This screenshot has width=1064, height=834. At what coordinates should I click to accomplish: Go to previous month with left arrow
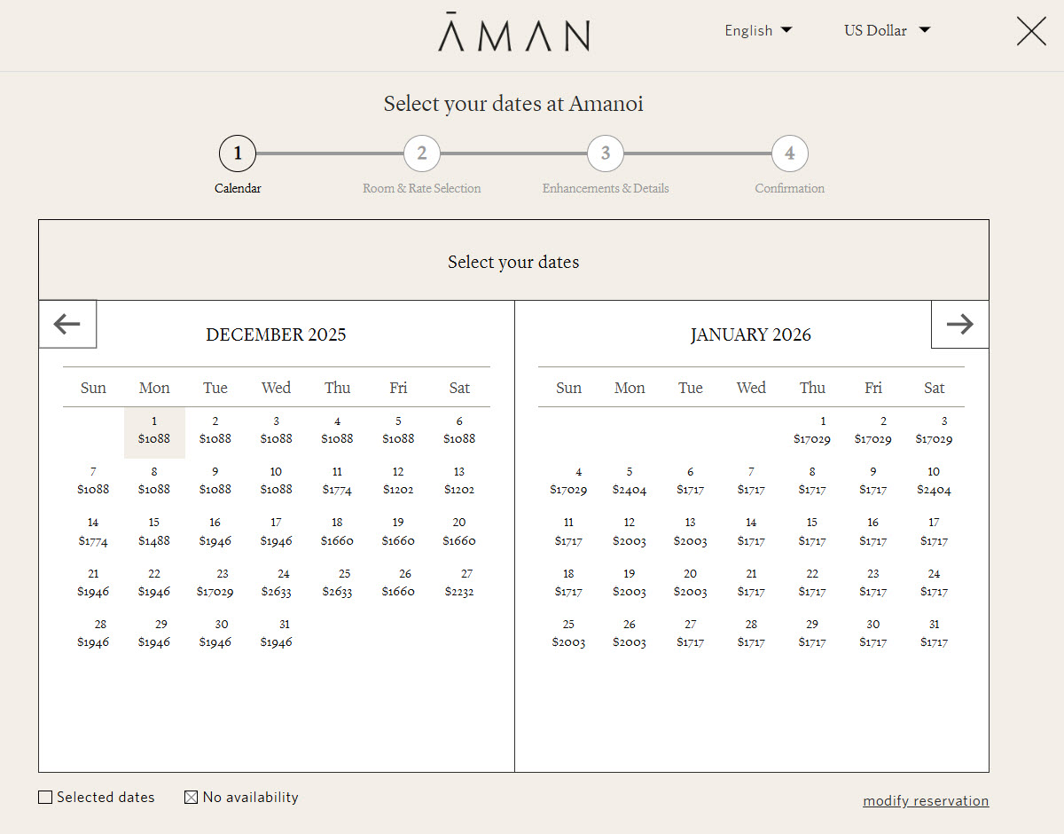click(x=67, y=325)
